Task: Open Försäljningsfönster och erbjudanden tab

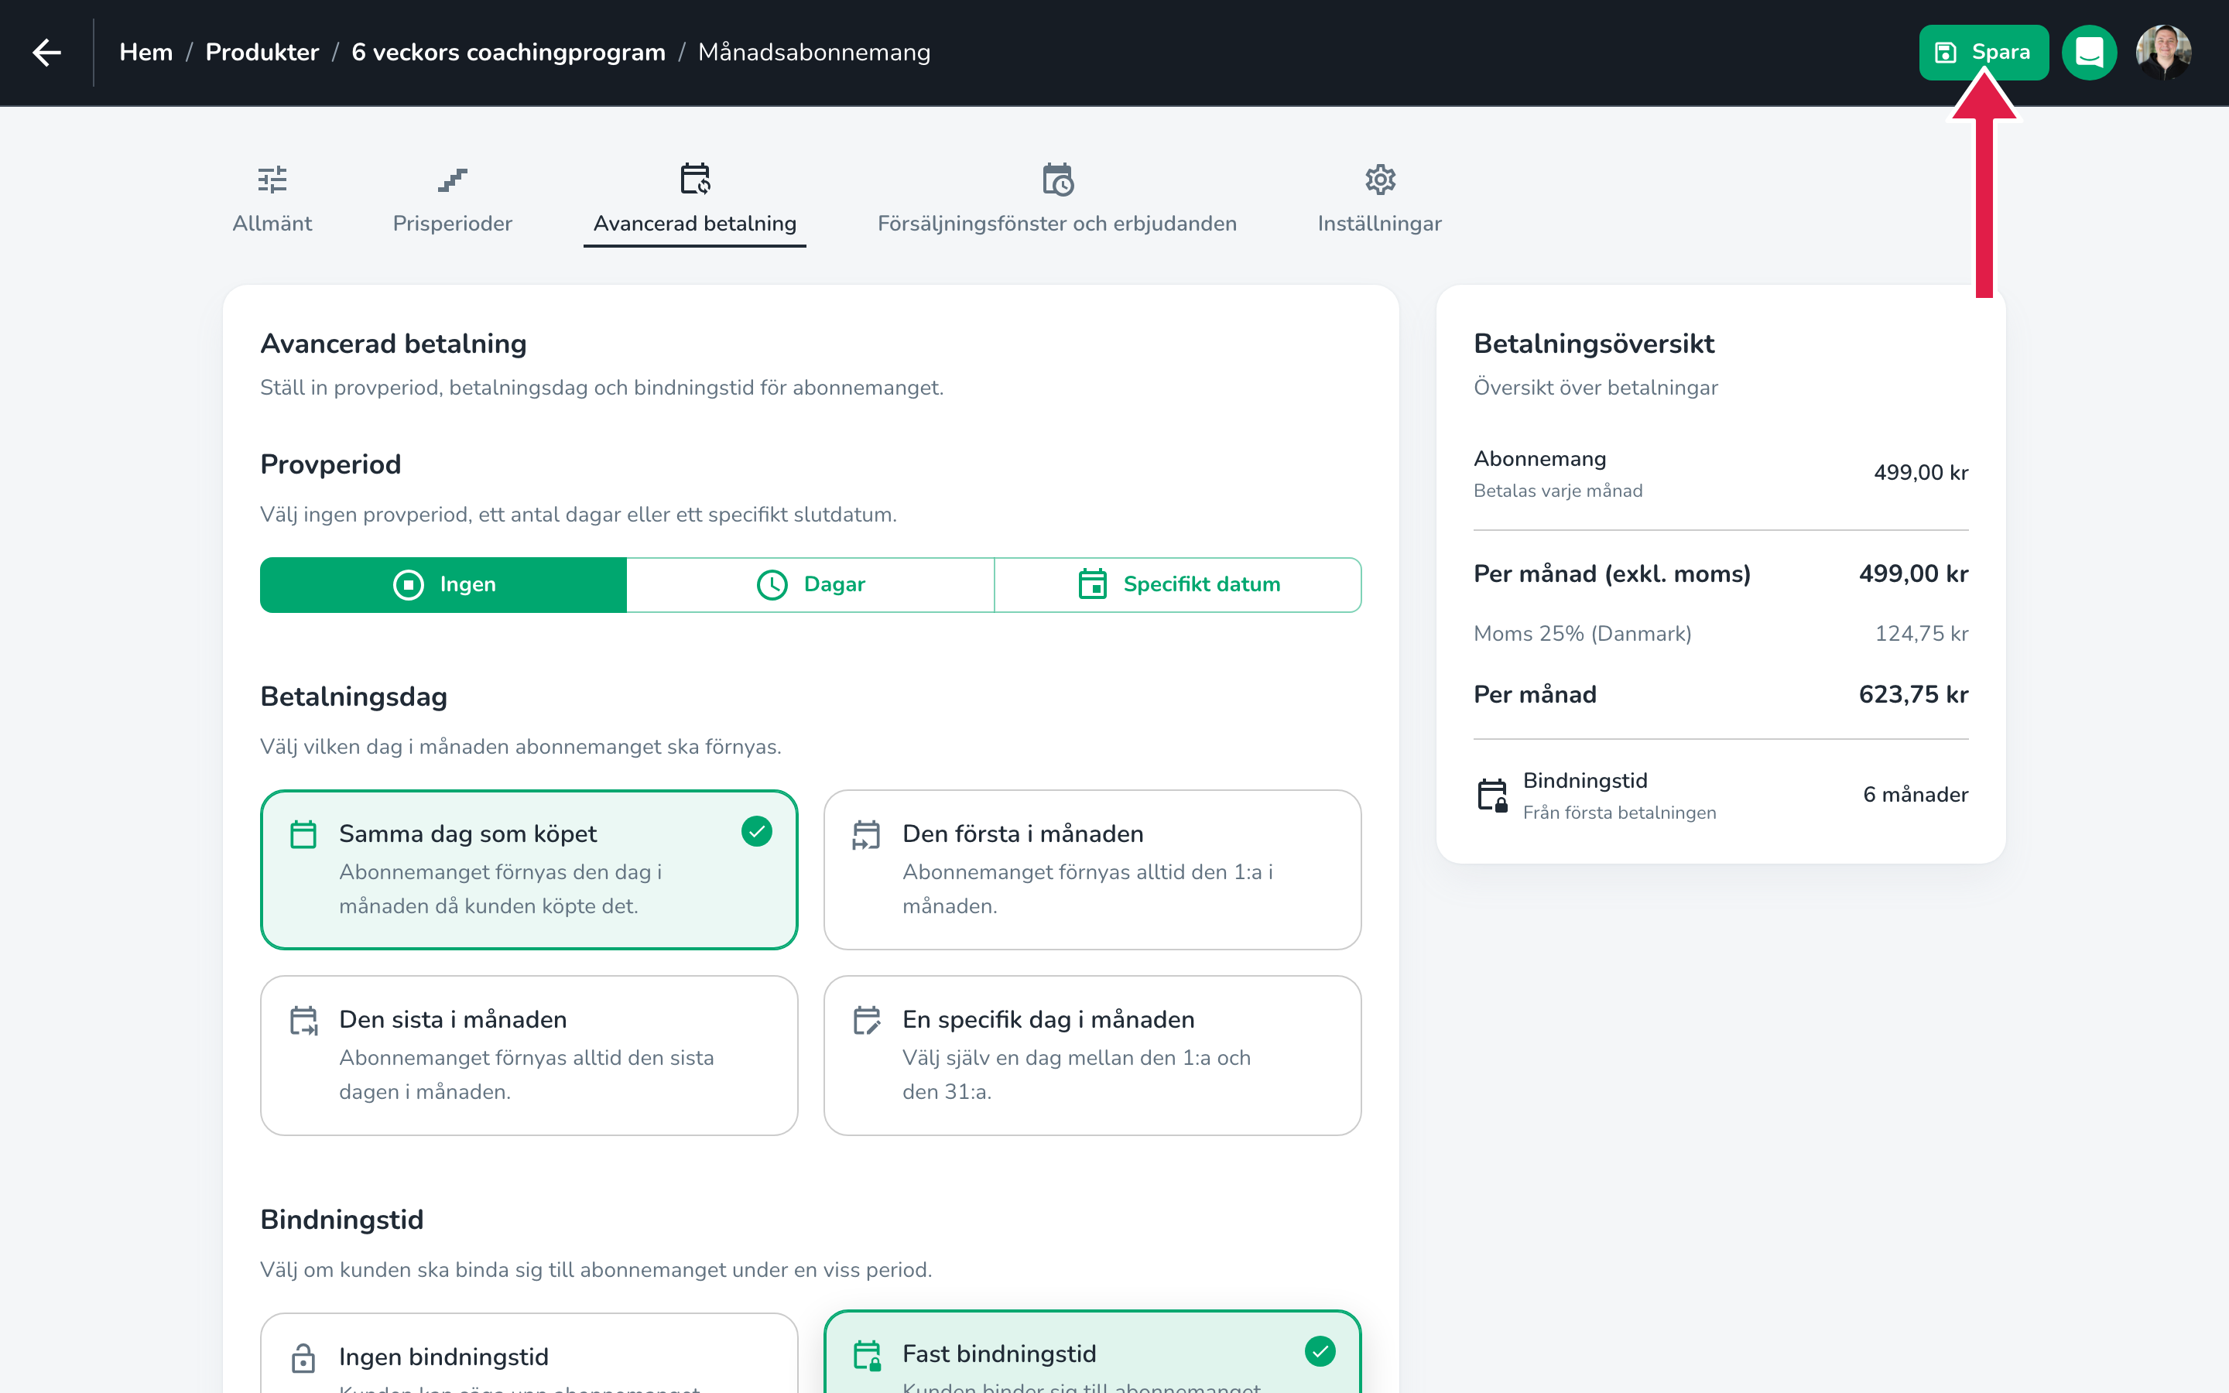Action: tap(1057, 201)
